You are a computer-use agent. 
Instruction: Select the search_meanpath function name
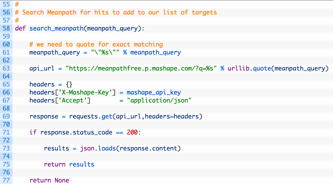57,28
